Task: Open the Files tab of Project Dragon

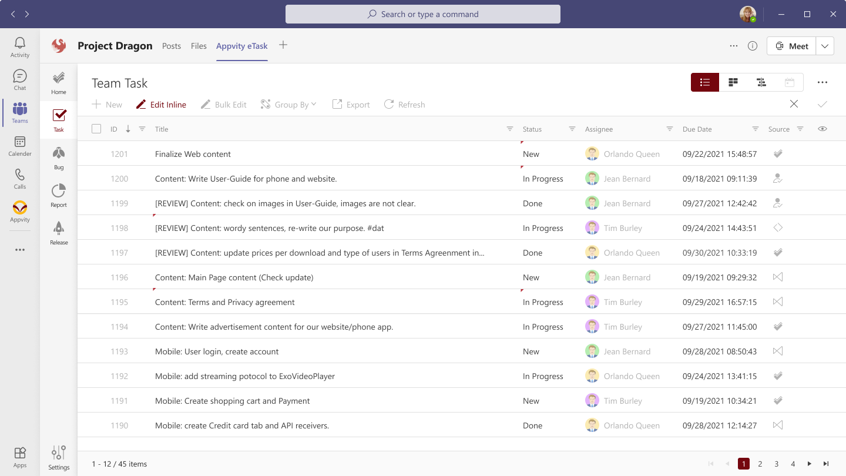Action: tap(199, 45)
